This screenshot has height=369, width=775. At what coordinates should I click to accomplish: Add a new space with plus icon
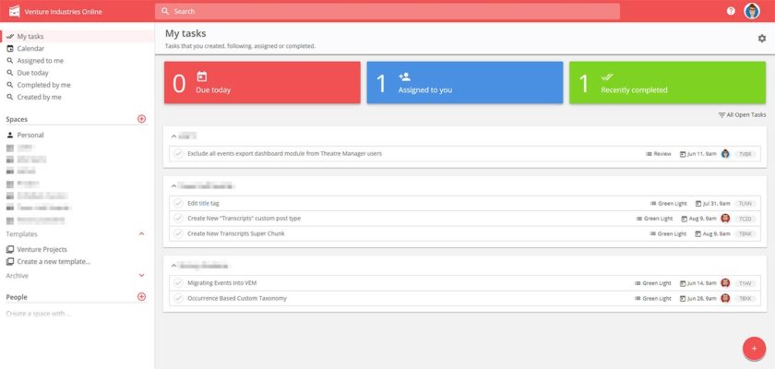click(x=141, y=119)
